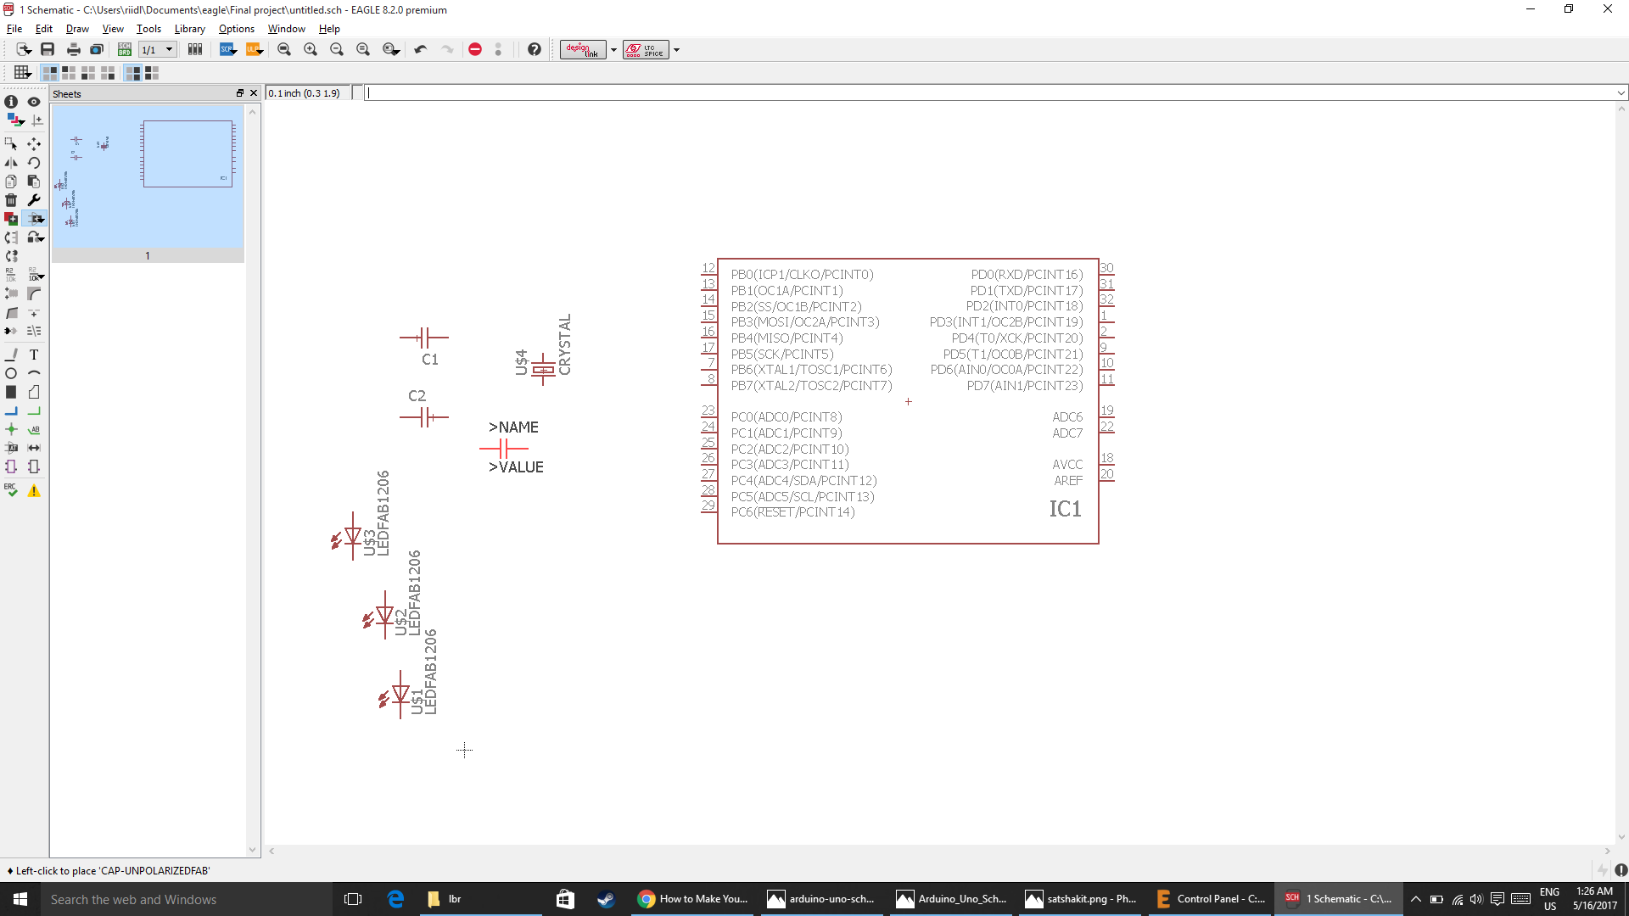1629x916 pixels.
Task: Click the Zoom out icon
Action: point(337,49)
